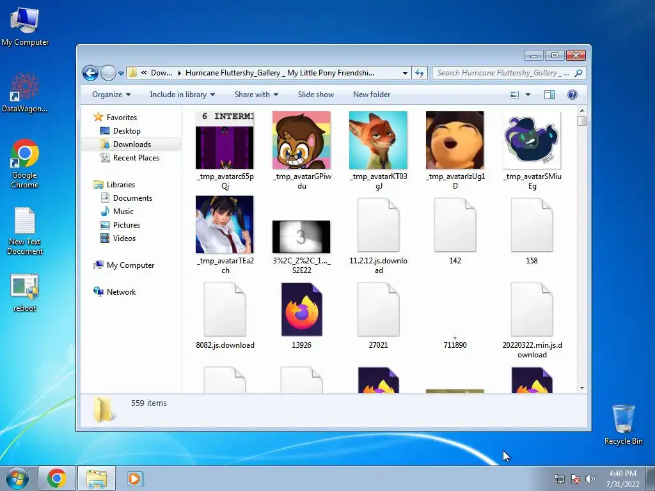Click the Windows Start orb
Viewport: 655px width, 491px height.
click(x=17, y=478)
